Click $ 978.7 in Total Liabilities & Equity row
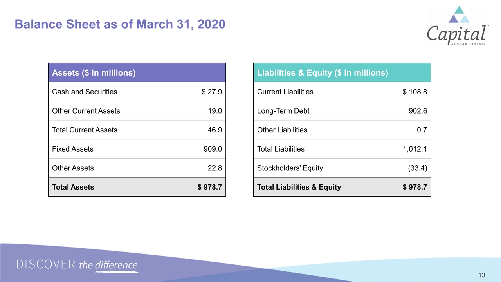501x282 pixels. (x=415, y=187)
